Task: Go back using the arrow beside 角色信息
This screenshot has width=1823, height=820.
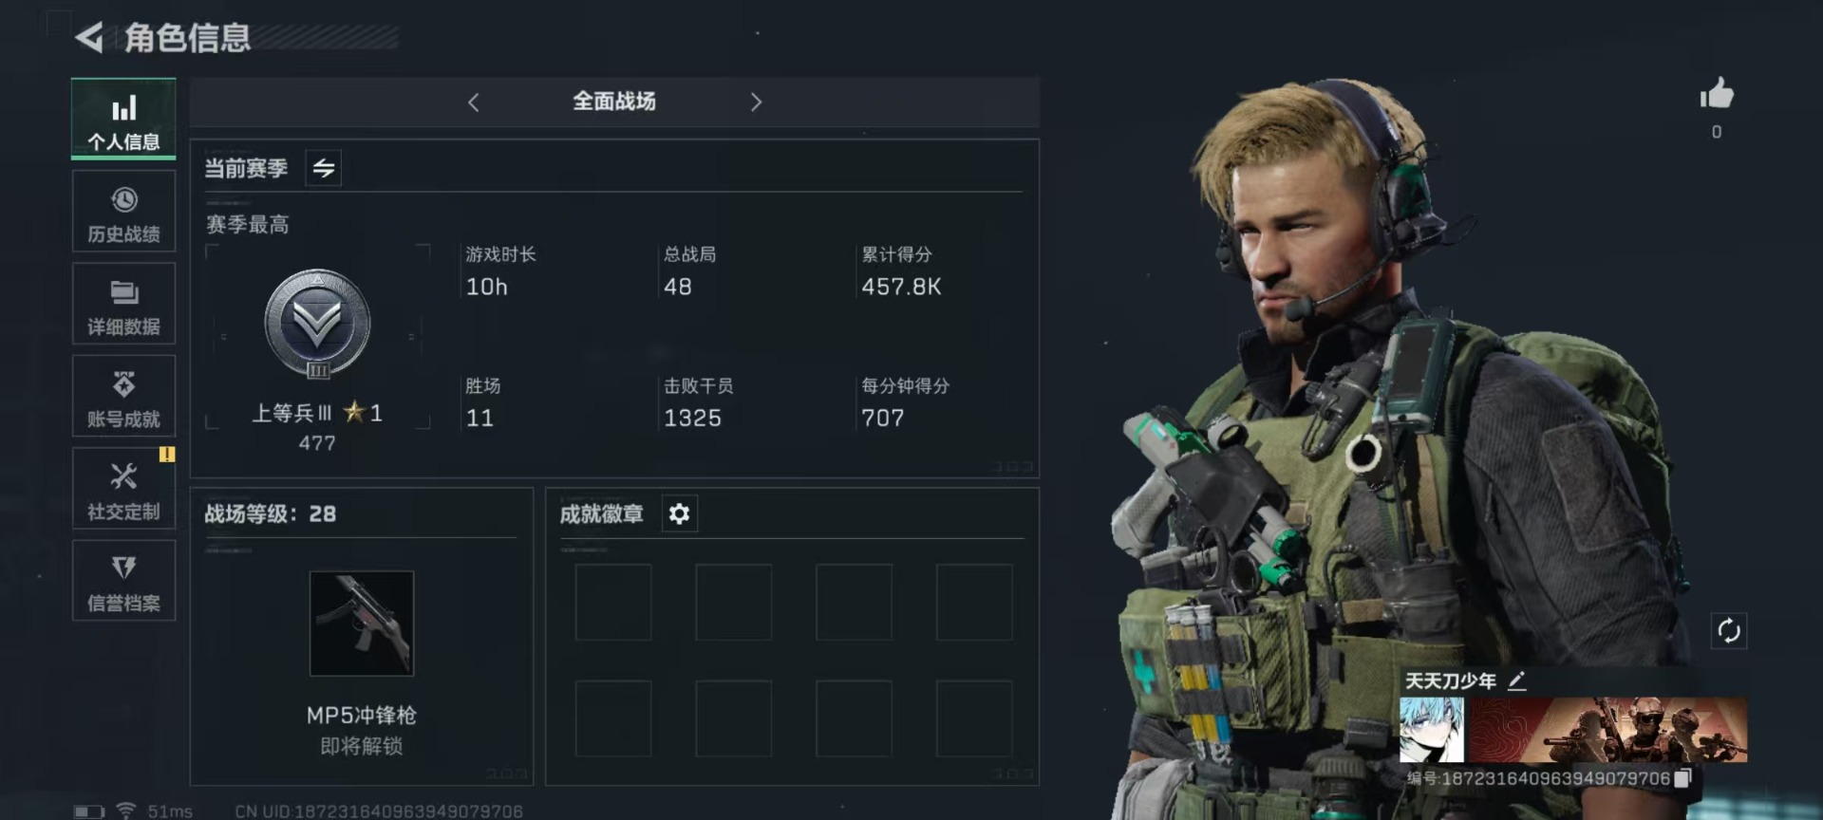Action: pyautogui.click(x=89, y=38)
